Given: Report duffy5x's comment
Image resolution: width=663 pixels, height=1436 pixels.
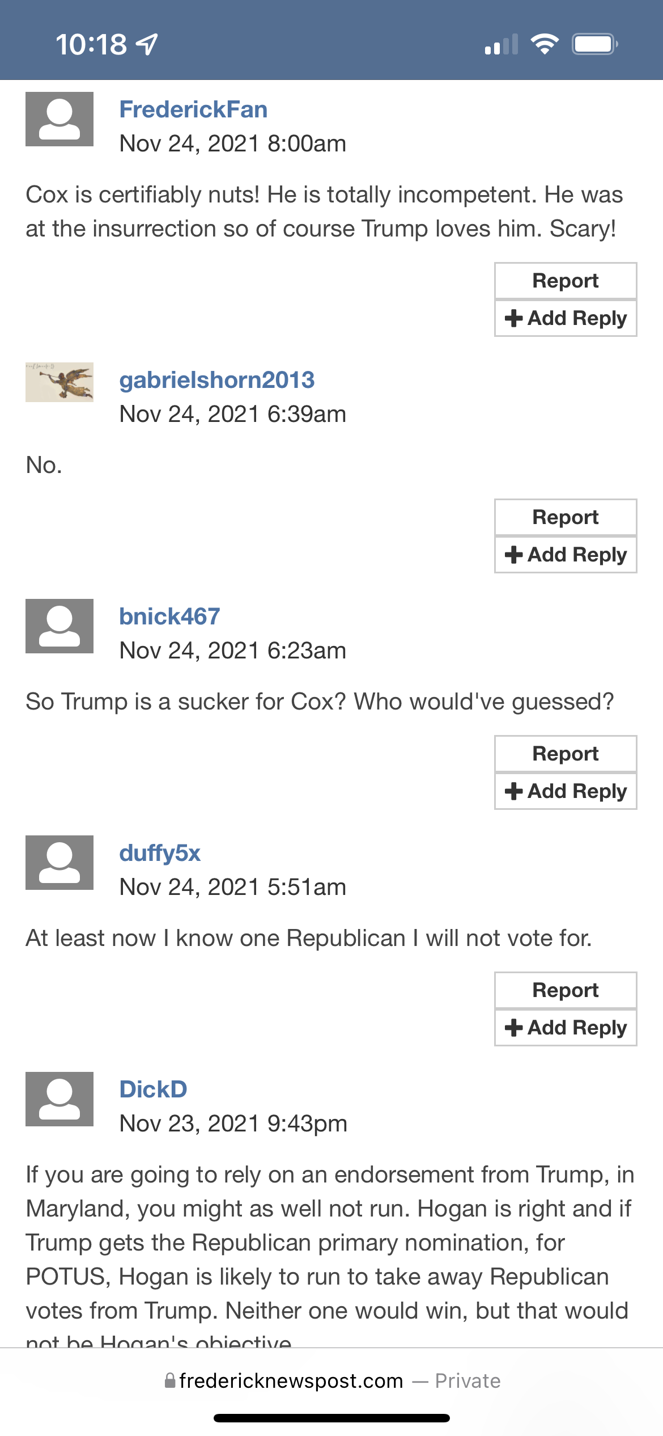Looking at the screenshot, I should (566, 990).
